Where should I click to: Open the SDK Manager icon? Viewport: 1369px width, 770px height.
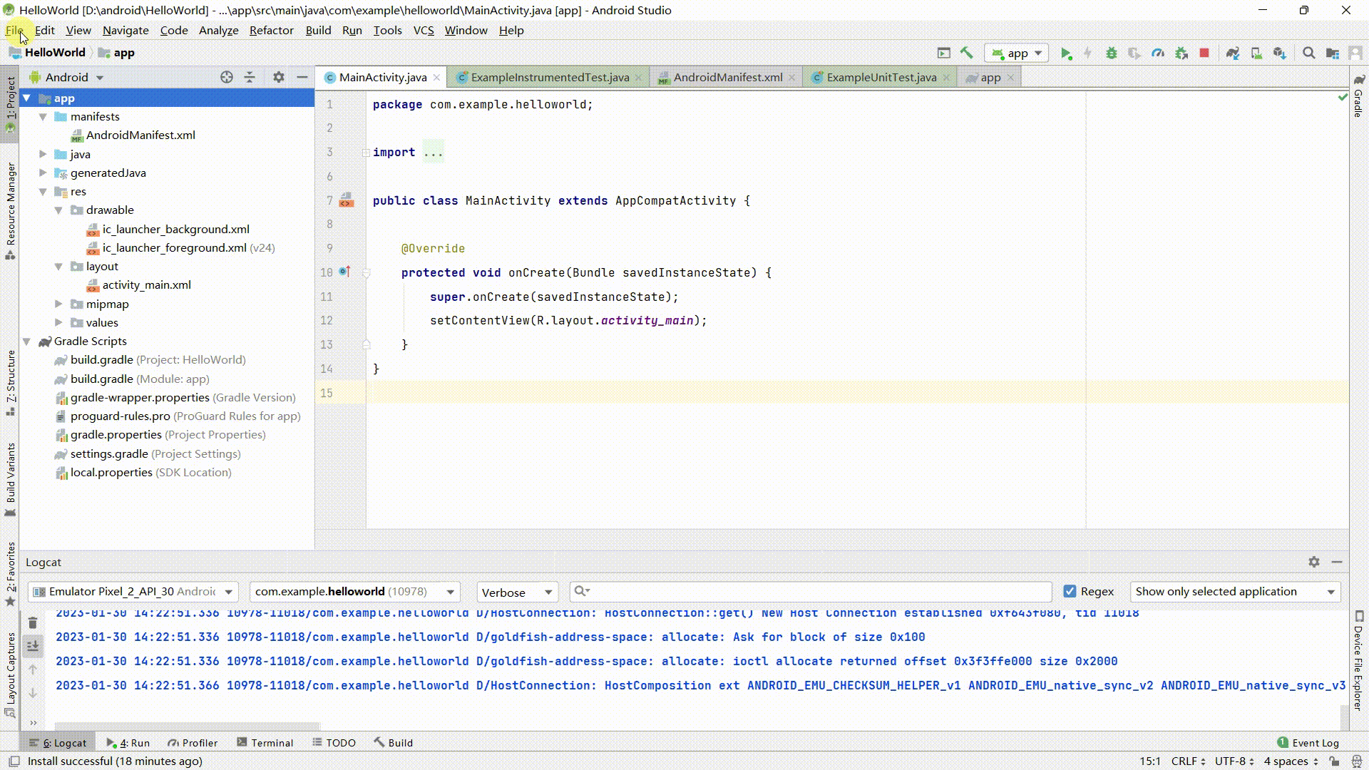[1281, 53]
